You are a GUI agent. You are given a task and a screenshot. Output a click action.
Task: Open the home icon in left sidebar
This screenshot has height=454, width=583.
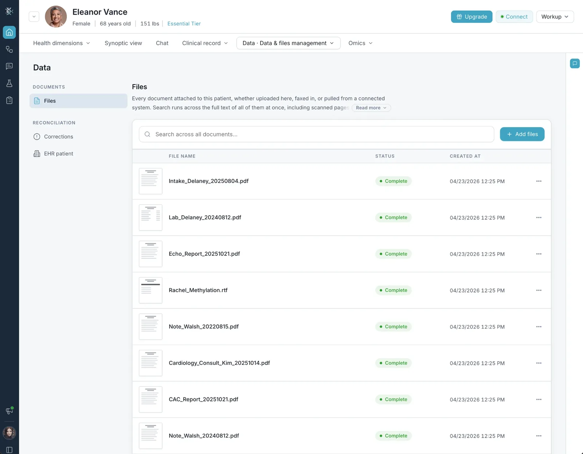point(9,32)
